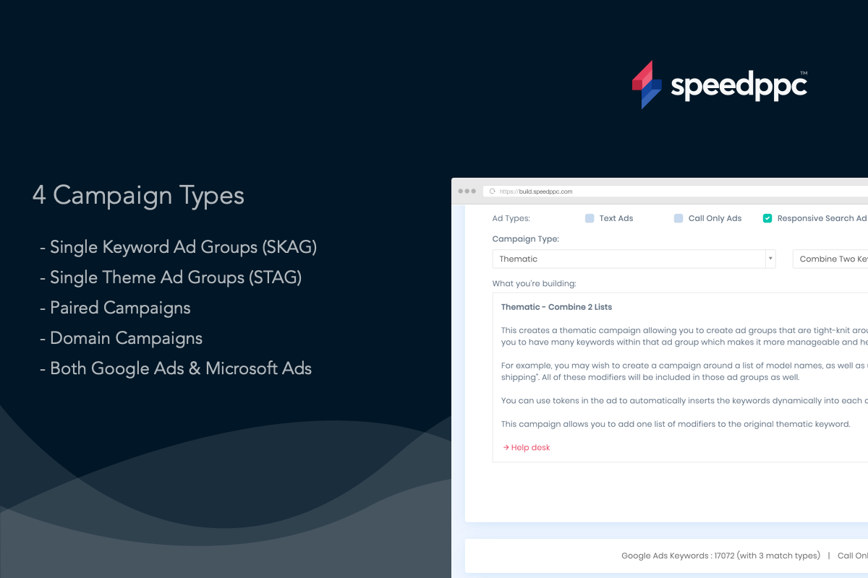Click the build.speedppc.com address bar
The height and width of the screenshot is (578, 868).
(676, 191)
